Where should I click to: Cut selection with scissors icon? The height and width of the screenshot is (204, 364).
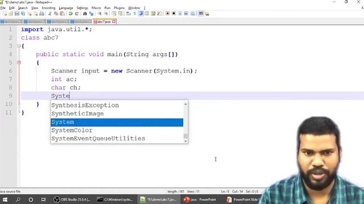[x=49, y=14]
